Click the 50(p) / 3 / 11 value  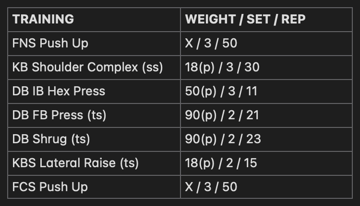(221, 92)
